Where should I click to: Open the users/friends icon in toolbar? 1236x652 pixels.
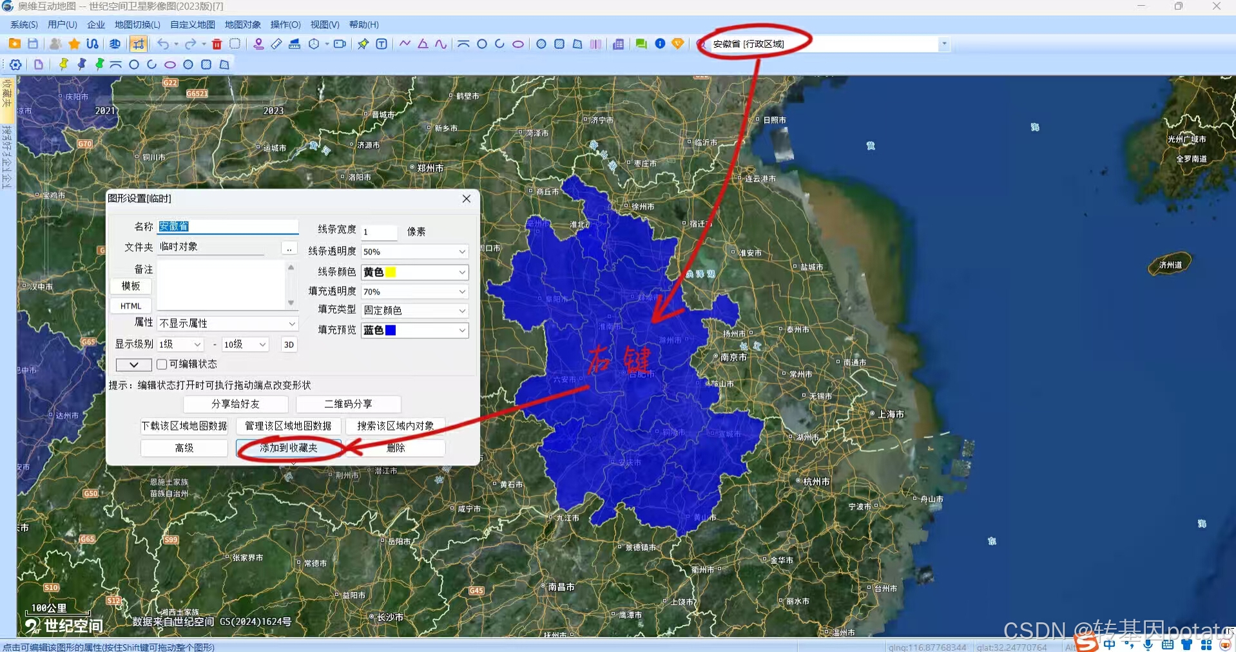tap(56, 44)
